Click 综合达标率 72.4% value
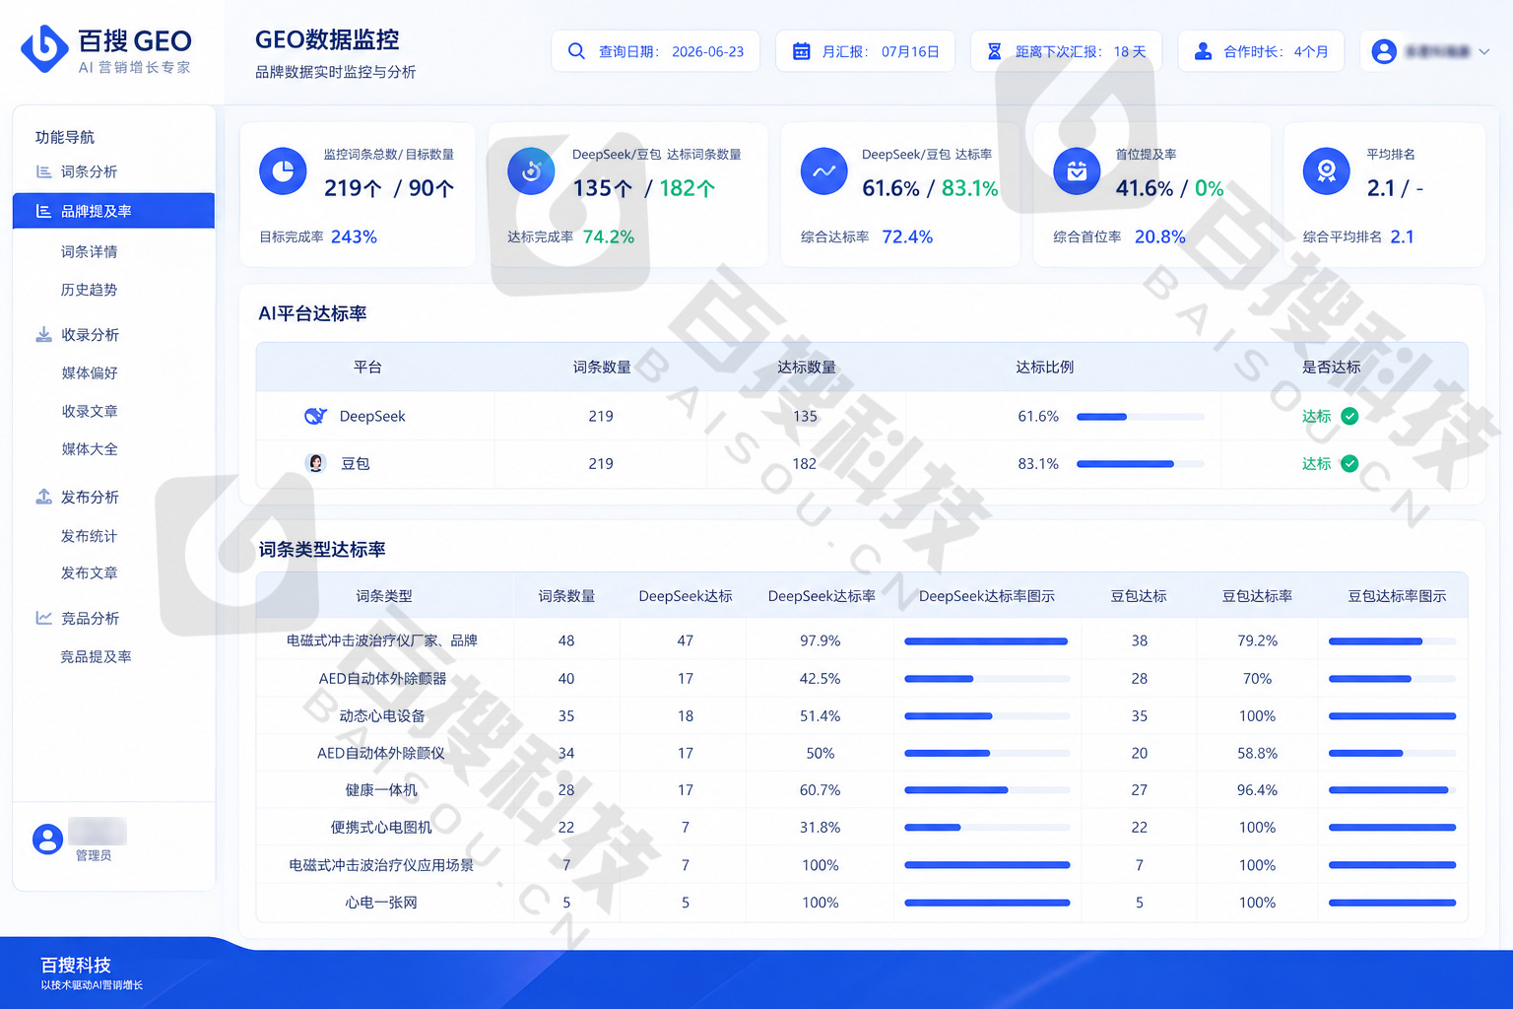Image resolution: width=1513 pixels, height=1009 pixels. pos(907,236)
